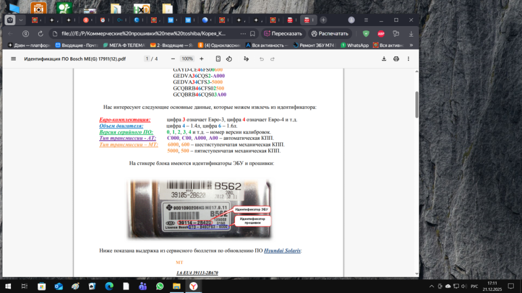The height and width of the screenshot is (293, 522).
Task: Zoom out the PDF document
Action: (x=173, y=59)
